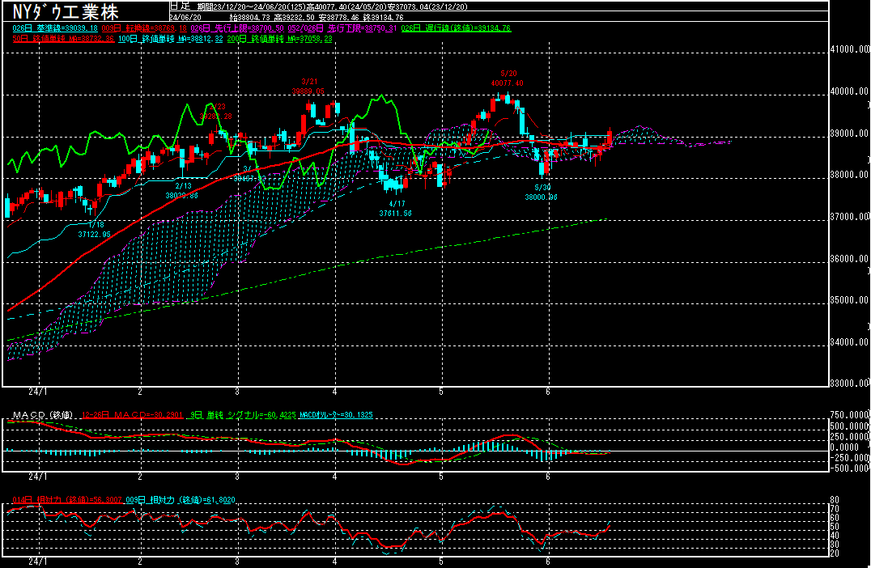Click the month 6 label under price chart
This screenshot has width=871, height=568.
(548, 392)
